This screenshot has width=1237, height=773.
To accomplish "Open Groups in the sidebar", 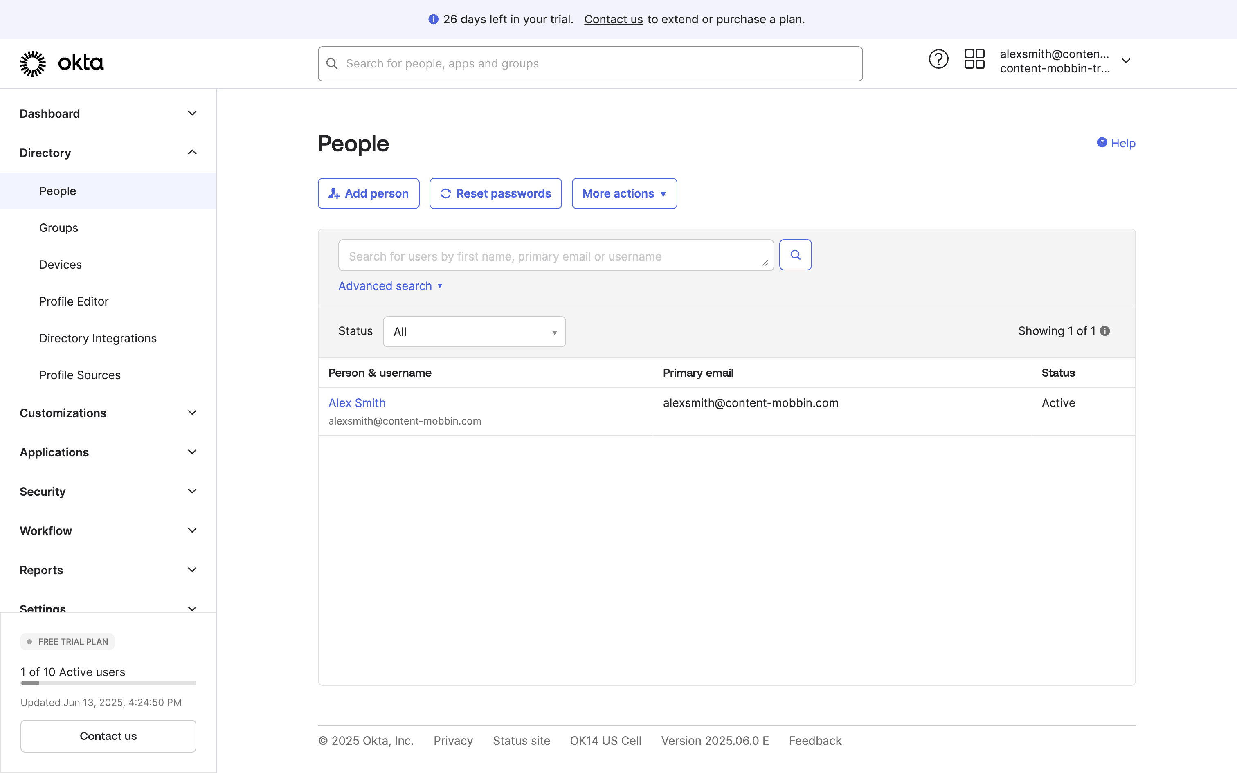I will 59,227.
